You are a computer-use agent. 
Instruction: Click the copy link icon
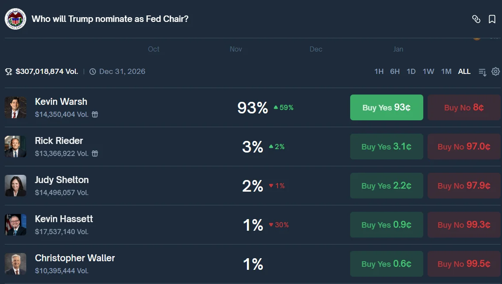click(x=476, y=19)
